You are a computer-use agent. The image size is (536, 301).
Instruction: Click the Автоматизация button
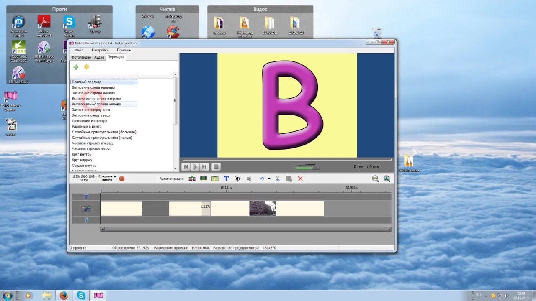tap(172, 179)
